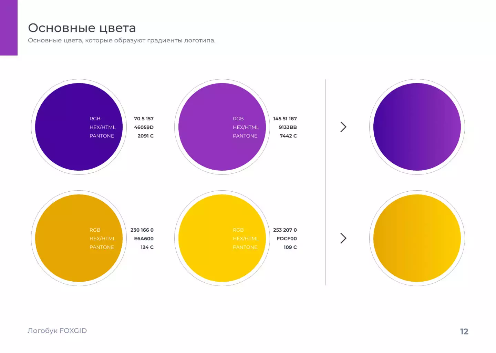Click the Pantone value 7442 C
496x353 pixels.
click(288, 136)
